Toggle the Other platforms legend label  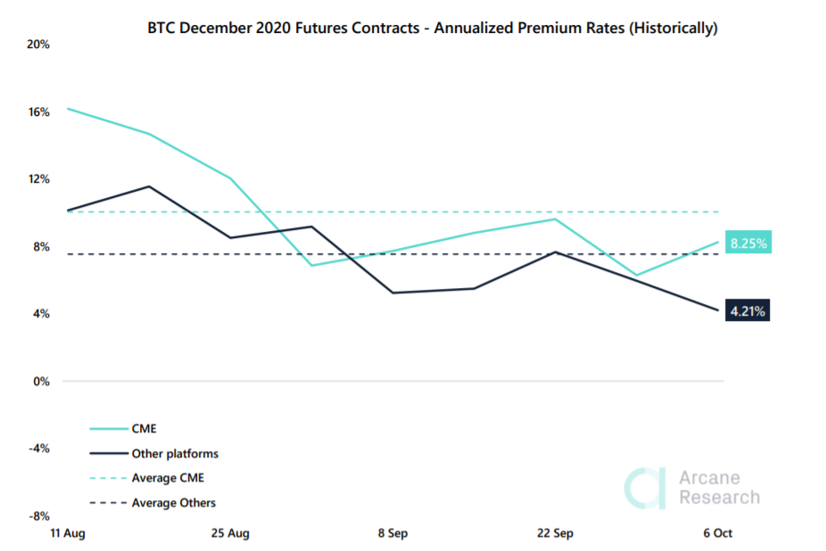point(174,454)
